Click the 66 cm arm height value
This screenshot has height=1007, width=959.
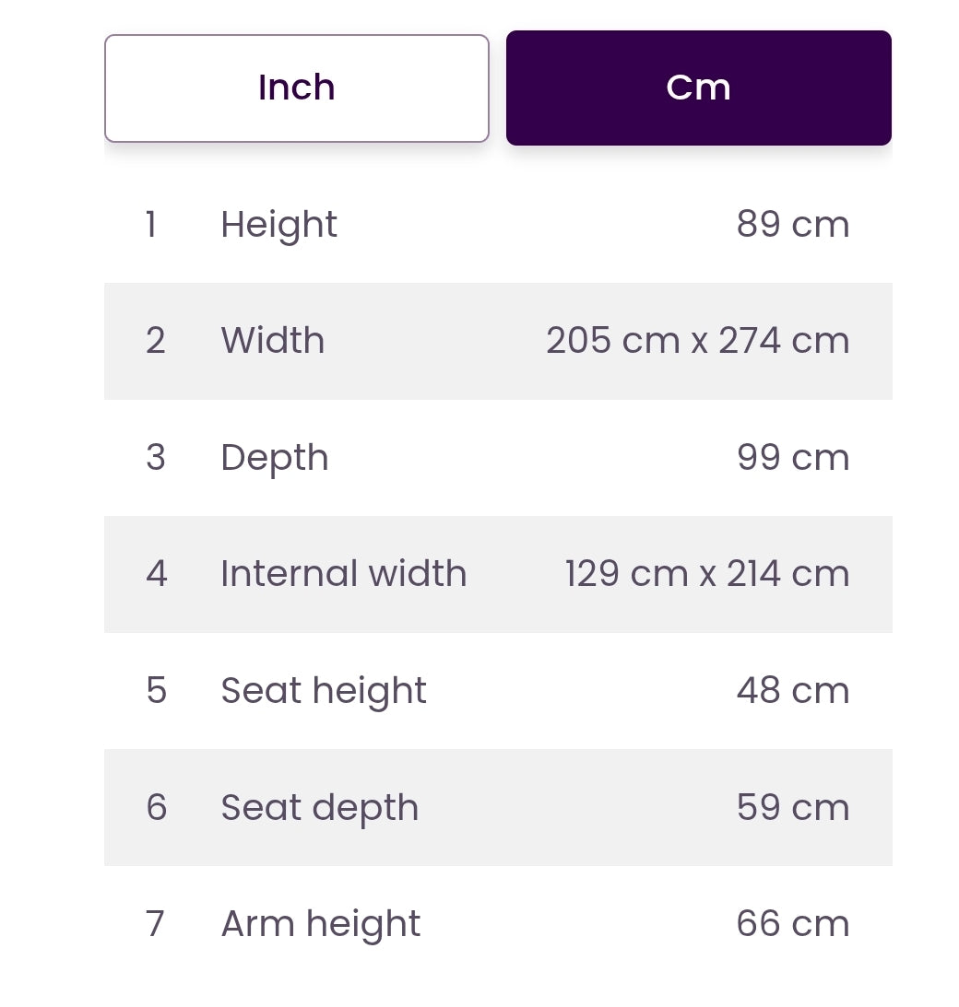click(793, 923)
